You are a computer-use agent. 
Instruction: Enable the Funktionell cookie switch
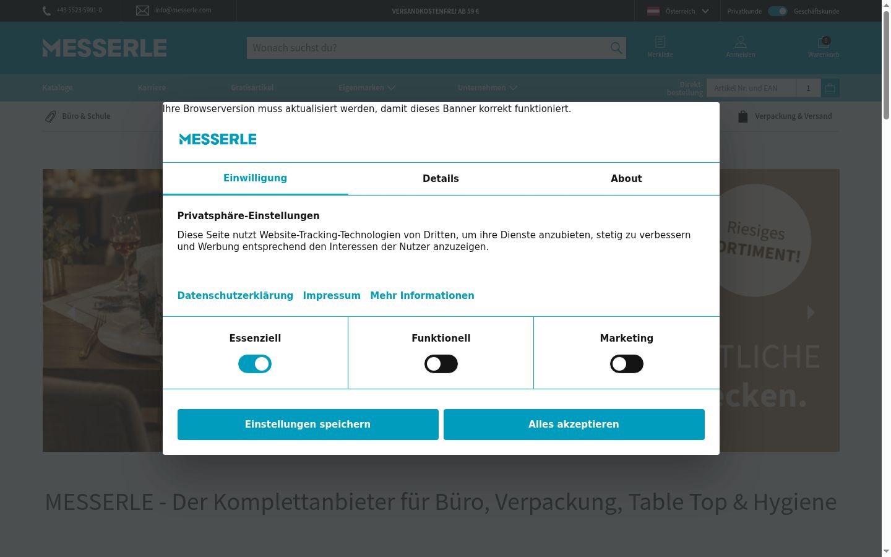click(441, 364)
